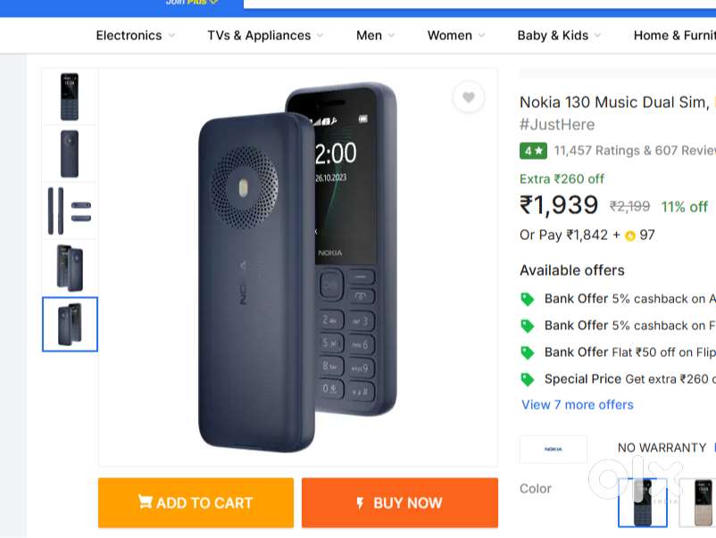Open View 7 more offers link
The height and width of the screenshot is (538, 716).
tap(577, 405)
